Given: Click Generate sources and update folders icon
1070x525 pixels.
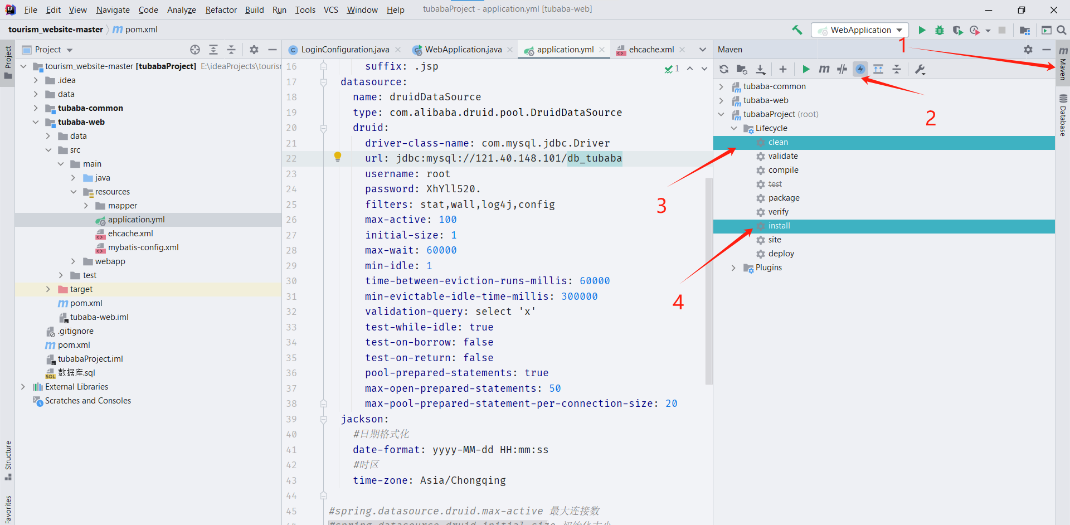Looking at the screenshot, I should tap(742, 69).
